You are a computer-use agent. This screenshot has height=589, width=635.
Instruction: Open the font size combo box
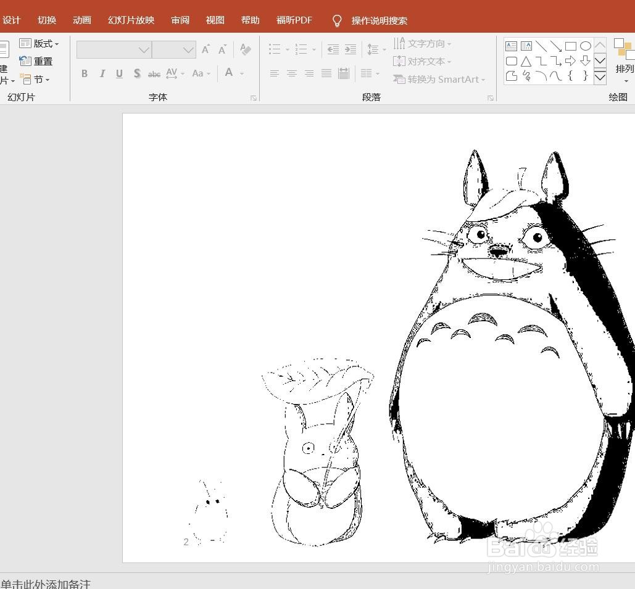click(174, 50)
